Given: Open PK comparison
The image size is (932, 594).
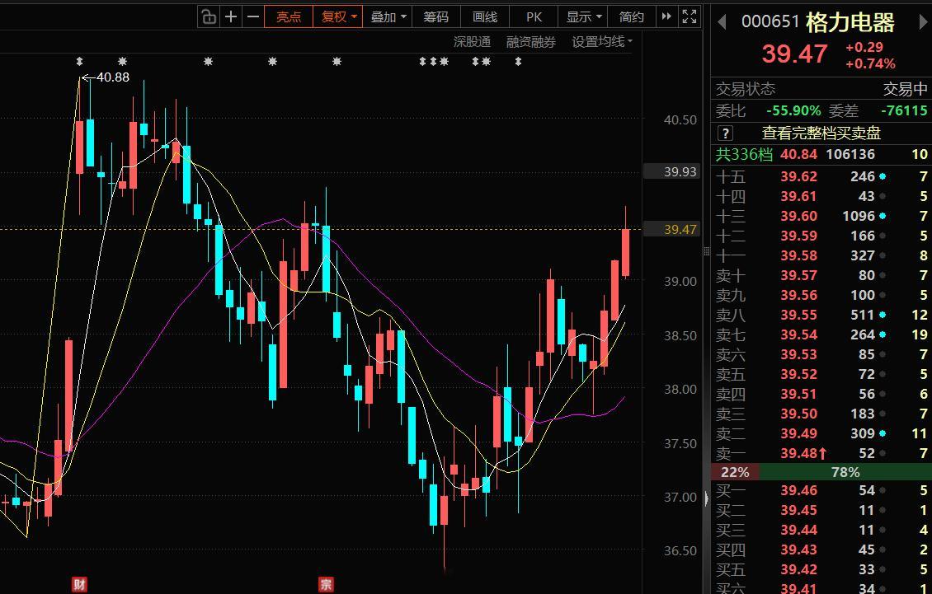Looking at the screenshot, I should tap(534, 16).
